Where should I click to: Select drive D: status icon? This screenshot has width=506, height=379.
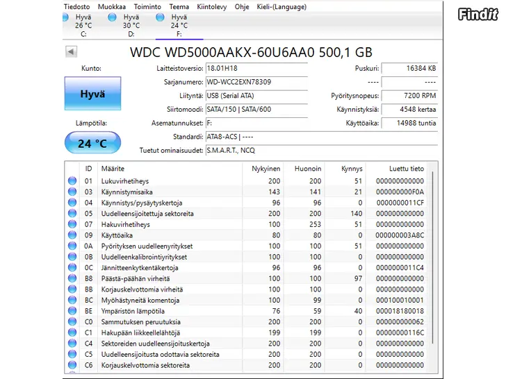click(x=113, y=17)
